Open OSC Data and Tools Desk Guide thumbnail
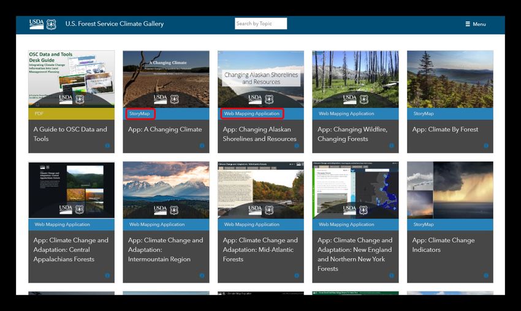Image resolution: width=521 pixels, height=311 pixels. pyautogui.click(x=72, y=79)
